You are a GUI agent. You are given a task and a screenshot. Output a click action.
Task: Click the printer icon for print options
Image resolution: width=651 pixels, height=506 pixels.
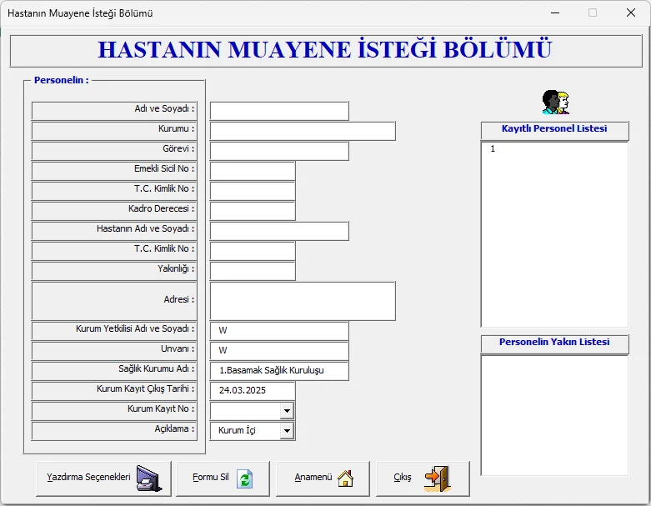[147, 478]
